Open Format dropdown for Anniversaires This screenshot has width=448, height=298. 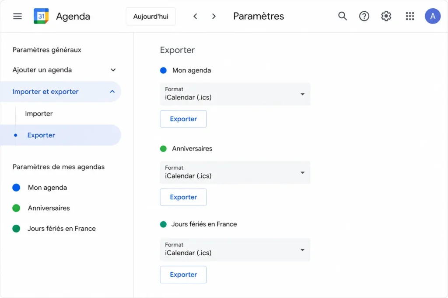click(x=235, y=172)
